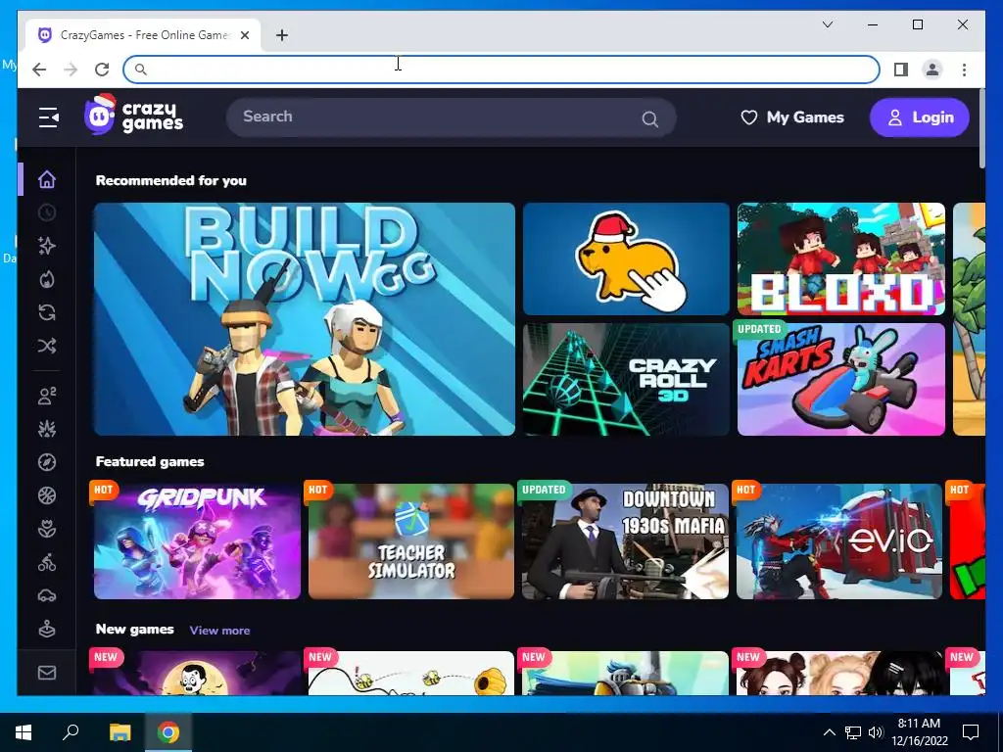
Task: Open the new game with bees and hive
Action: tap(411, 674)
